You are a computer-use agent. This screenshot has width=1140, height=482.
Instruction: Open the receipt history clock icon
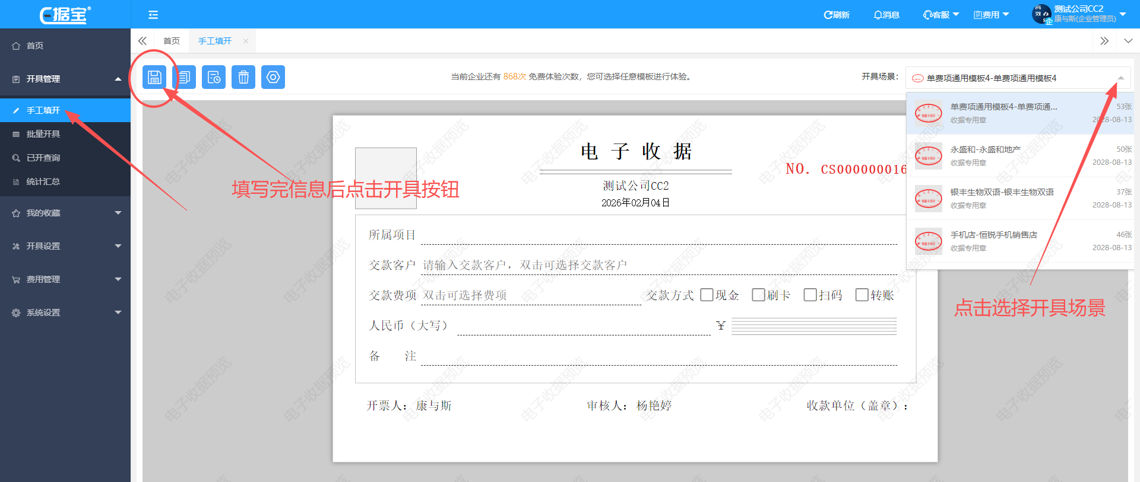click(x=214, y=77)
